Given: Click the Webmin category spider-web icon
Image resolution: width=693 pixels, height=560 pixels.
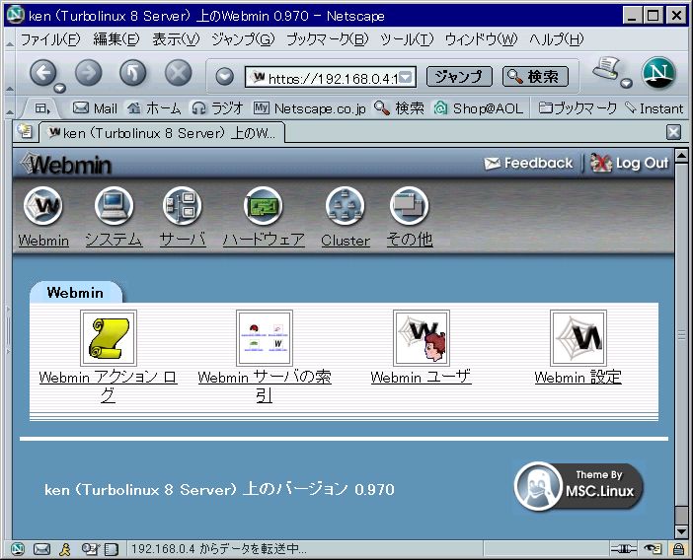Looking at the screenshot, I should tap(42, 206).
